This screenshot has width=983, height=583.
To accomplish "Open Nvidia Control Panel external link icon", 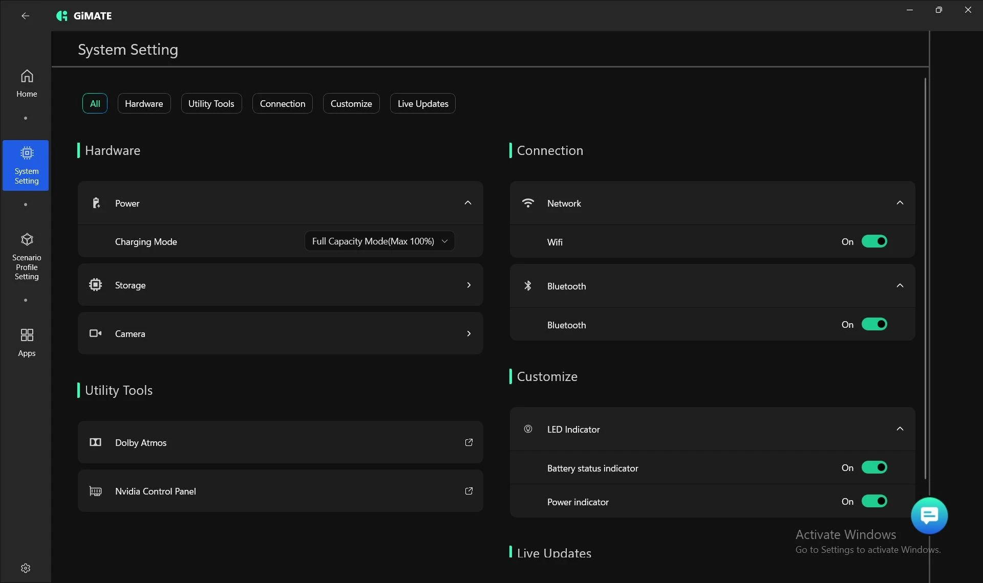I will coord(468,491).
